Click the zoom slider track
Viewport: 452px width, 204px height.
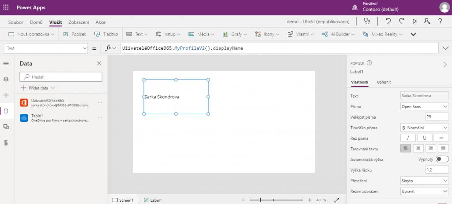274,200
